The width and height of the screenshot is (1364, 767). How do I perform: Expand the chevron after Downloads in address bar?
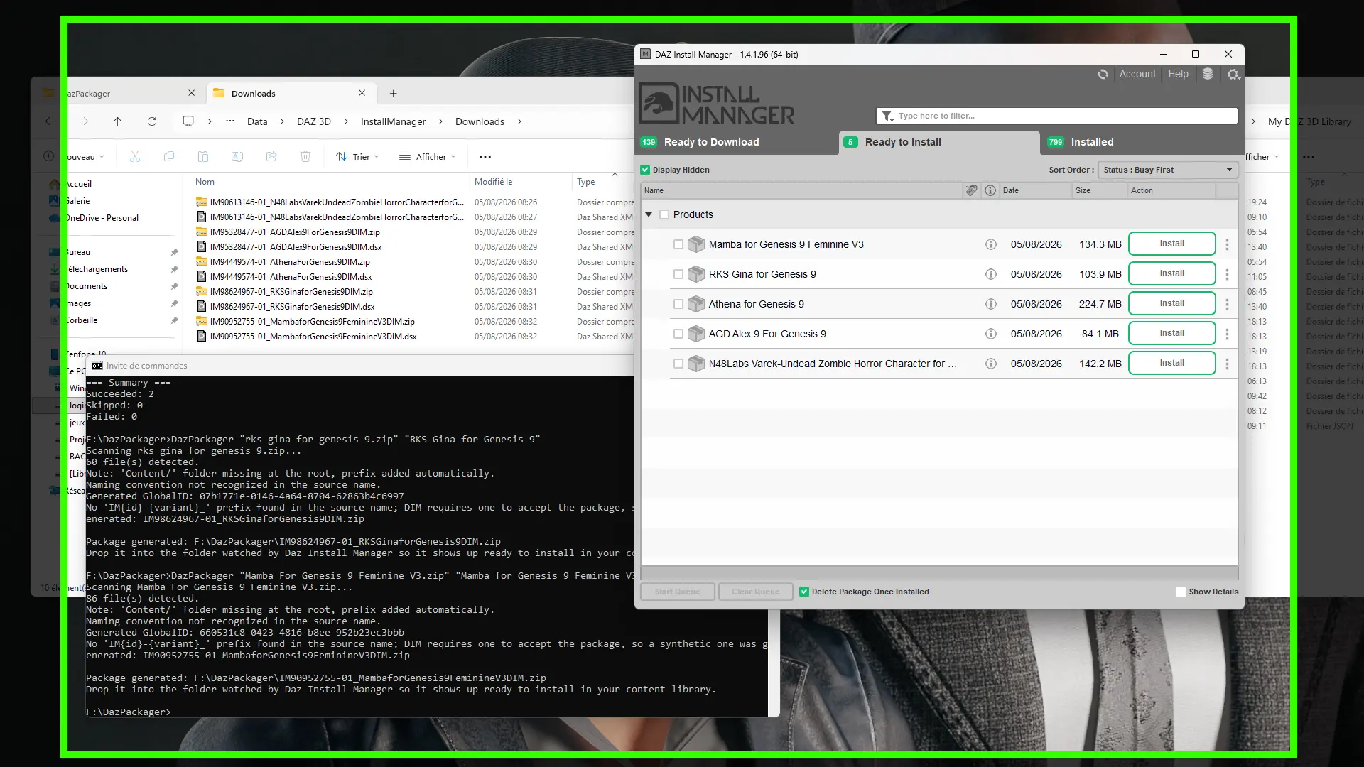519,121
